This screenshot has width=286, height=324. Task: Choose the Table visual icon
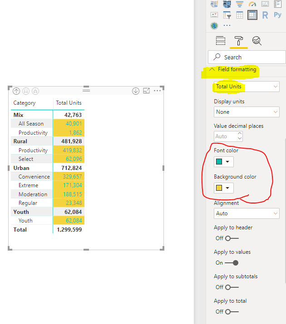(x=240, y=15)
